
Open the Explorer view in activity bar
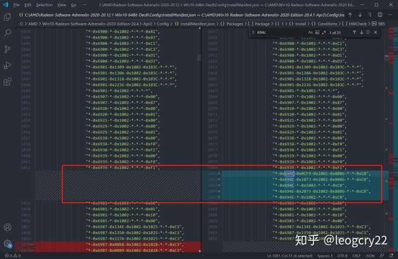(x=7, y=17)
